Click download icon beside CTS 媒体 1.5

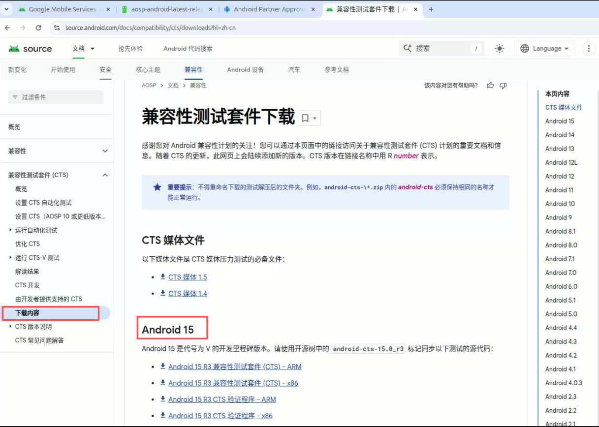tap(163, 277)
